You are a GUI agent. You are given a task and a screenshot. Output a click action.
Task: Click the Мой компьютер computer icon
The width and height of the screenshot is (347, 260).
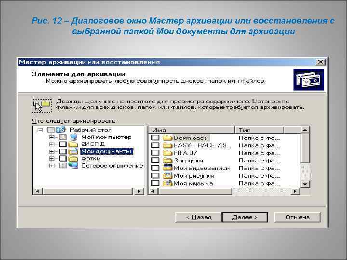coord(73,137)
